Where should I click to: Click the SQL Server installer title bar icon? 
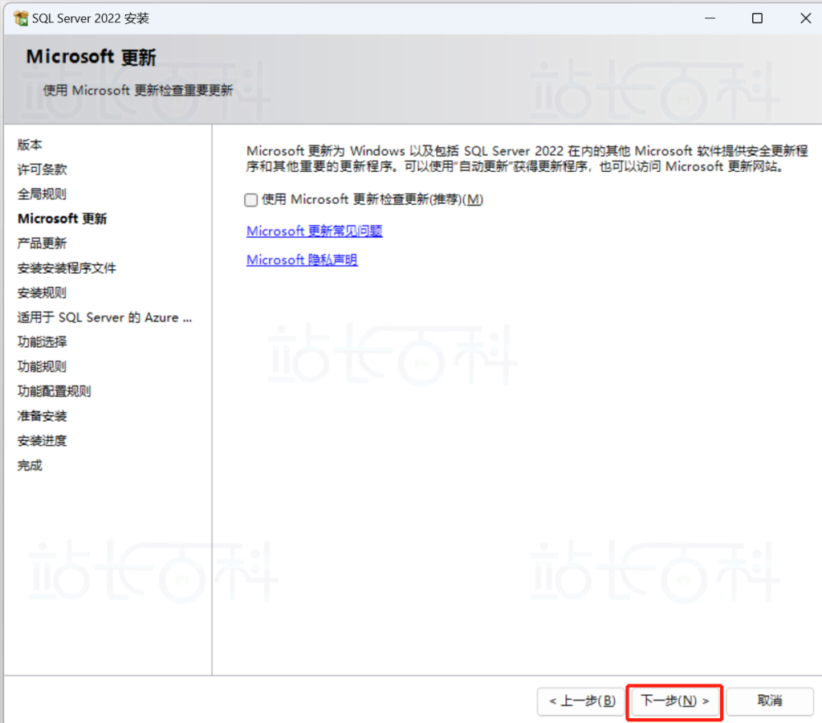click(x=21, y=18)
